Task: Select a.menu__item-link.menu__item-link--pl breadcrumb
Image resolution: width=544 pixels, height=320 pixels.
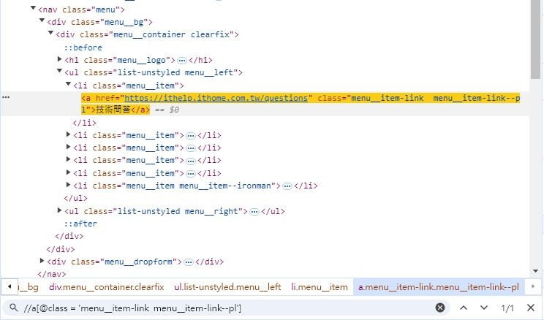Action: point(439,287)
